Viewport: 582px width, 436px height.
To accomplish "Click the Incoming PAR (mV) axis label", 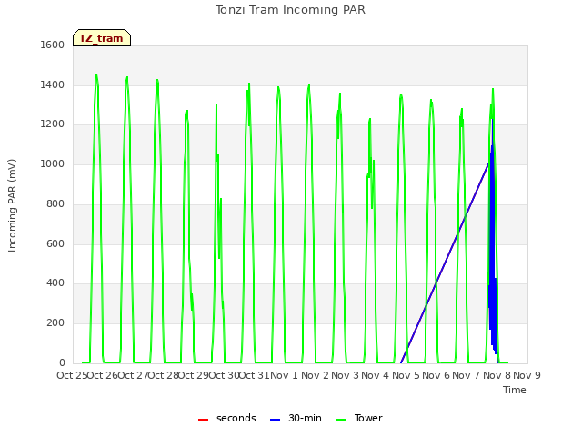I will coord(12,205).
